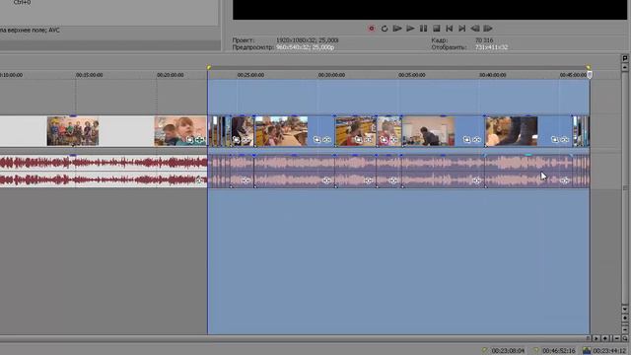Zoom out time with bottom minus button
This screenshot has width=631, height=355.
[616, 338]
